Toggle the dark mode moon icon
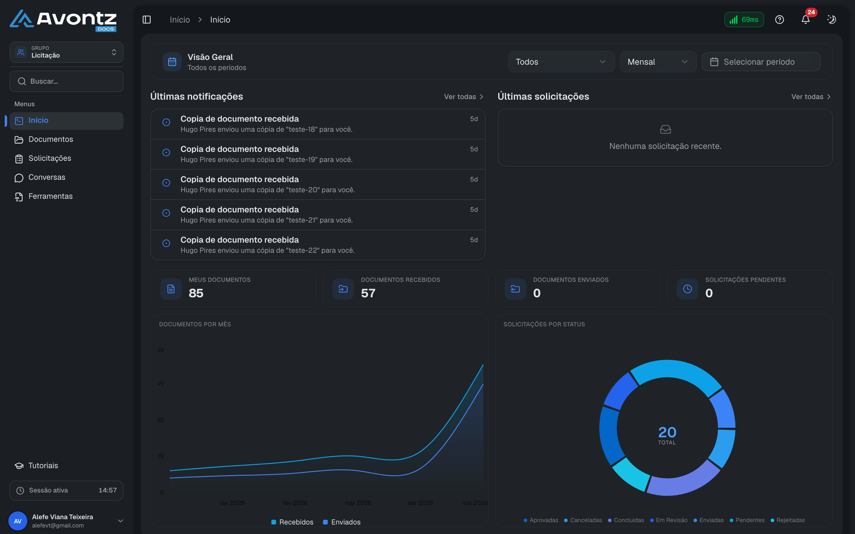Image resolution: width=855 pixels, height=534 pixels. [831, 20]
